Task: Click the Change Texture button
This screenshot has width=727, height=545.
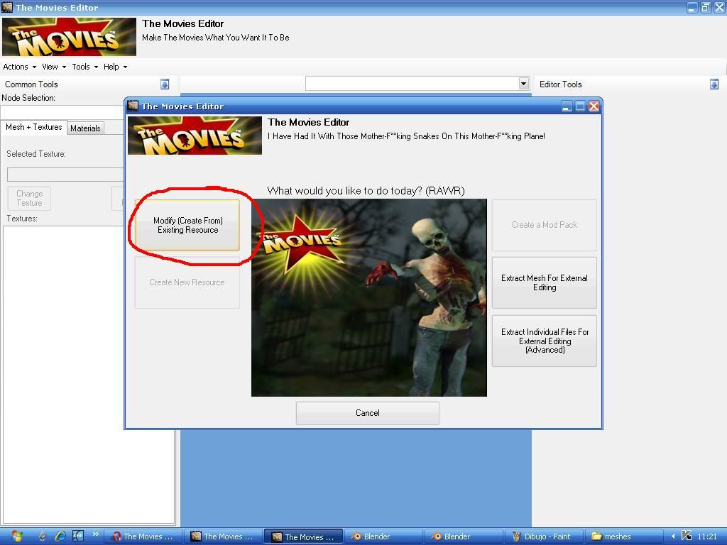Action: click(29, 199)
